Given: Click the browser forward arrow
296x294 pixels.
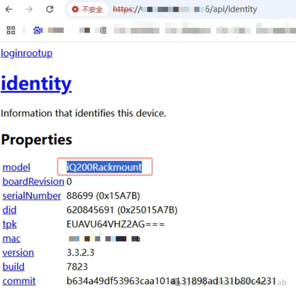Looking at the screenshot, I should pyautogui.click(x=29, y=9).
